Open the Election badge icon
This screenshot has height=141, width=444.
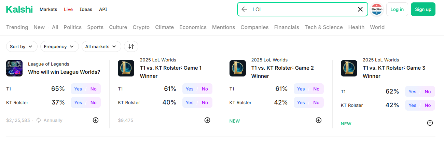click(x=377, y=9)
